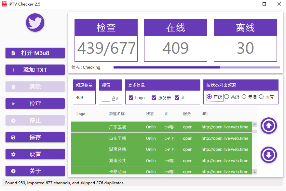Select the 卡酷动画 channel row
Viewport: 286px width, 191px height.
pyautogui.click(x=161, y=171)
